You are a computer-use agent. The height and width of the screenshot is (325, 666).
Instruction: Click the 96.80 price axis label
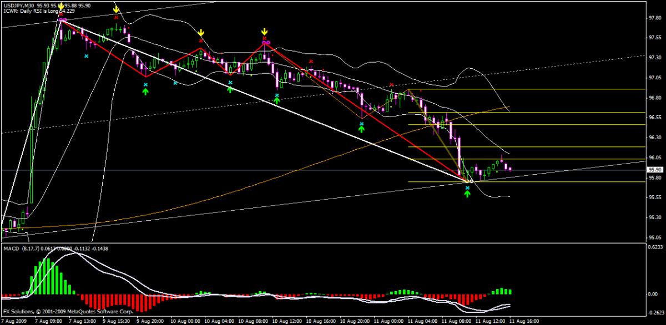pyautogui.click(x=654, y=98)
